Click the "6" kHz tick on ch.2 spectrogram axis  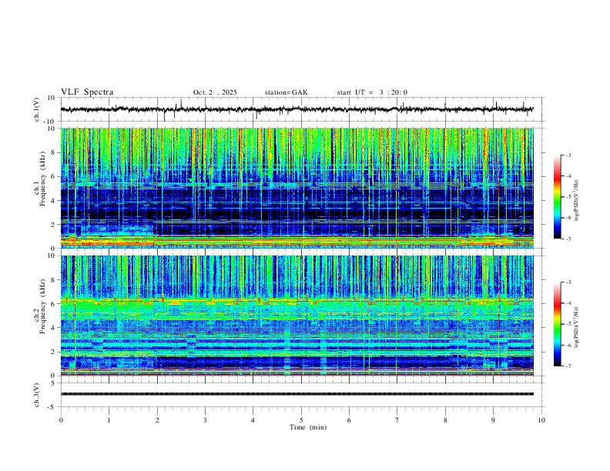[x=54, y=304]
